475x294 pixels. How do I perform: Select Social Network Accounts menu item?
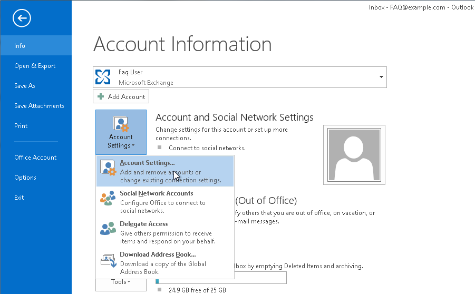[x=165, y=202]
